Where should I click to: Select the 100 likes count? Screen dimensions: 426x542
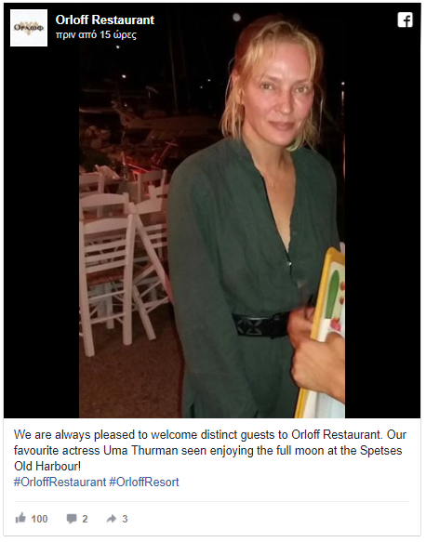(39, 519)
